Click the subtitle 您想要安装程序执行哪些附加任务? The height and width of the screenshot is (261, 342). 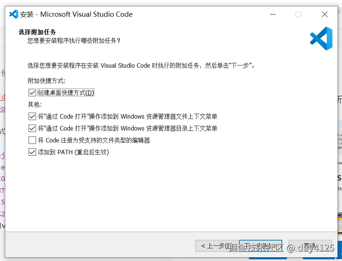(x=74, y=41)
